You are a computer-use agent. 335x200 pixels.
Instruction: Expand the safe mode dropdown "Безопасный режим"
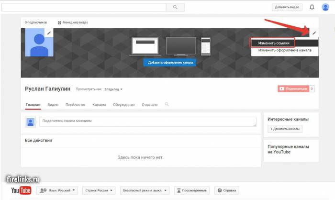(x=144, y=190)
